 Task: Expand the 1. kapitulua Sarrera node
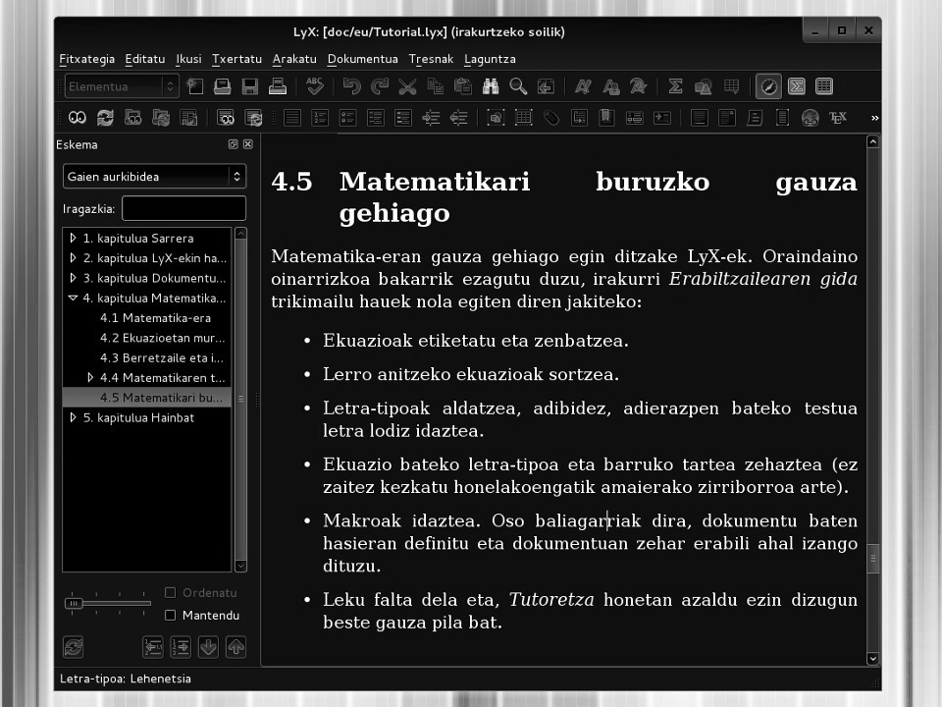tap(73, 238)
